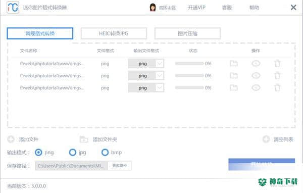This screenshot has height=193, width=303.
Task: Open folder for third file row
Action: tap(234, 87)
